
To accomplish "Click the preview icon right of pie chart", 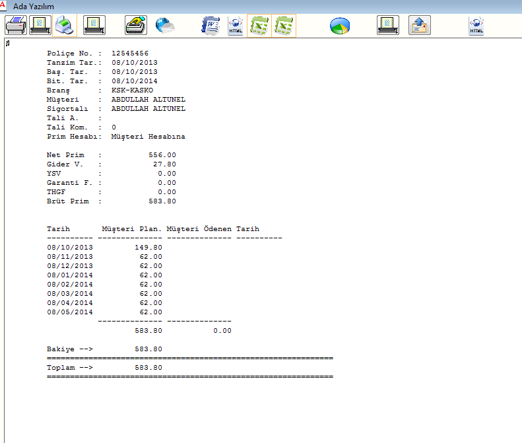I will 388,26.
